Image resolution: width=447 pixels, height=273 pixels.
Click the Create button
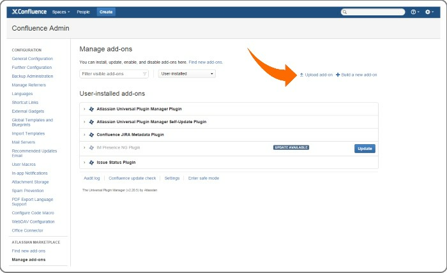pyautogui.click(x=106, y=12)
